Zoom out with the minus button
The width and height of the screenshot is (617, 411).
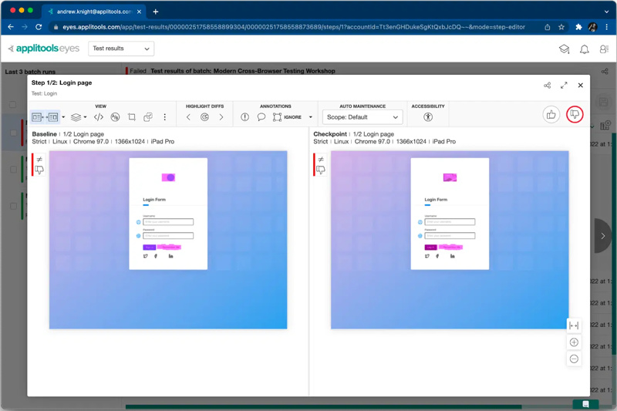click(x=574, y=359)
